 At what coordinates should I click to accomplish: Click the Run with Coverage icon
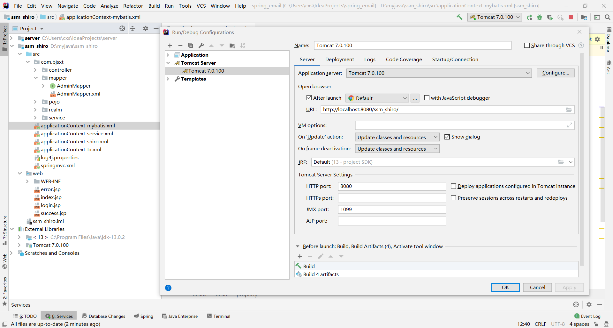tap(550, 17)
